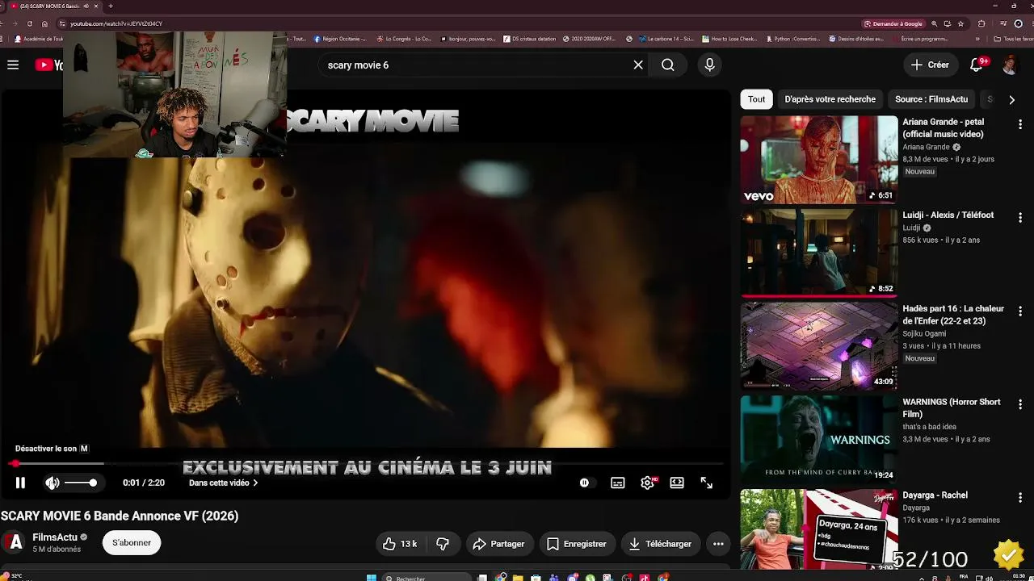
Task: Enter full screen mode
Action: tap(707, 483)
